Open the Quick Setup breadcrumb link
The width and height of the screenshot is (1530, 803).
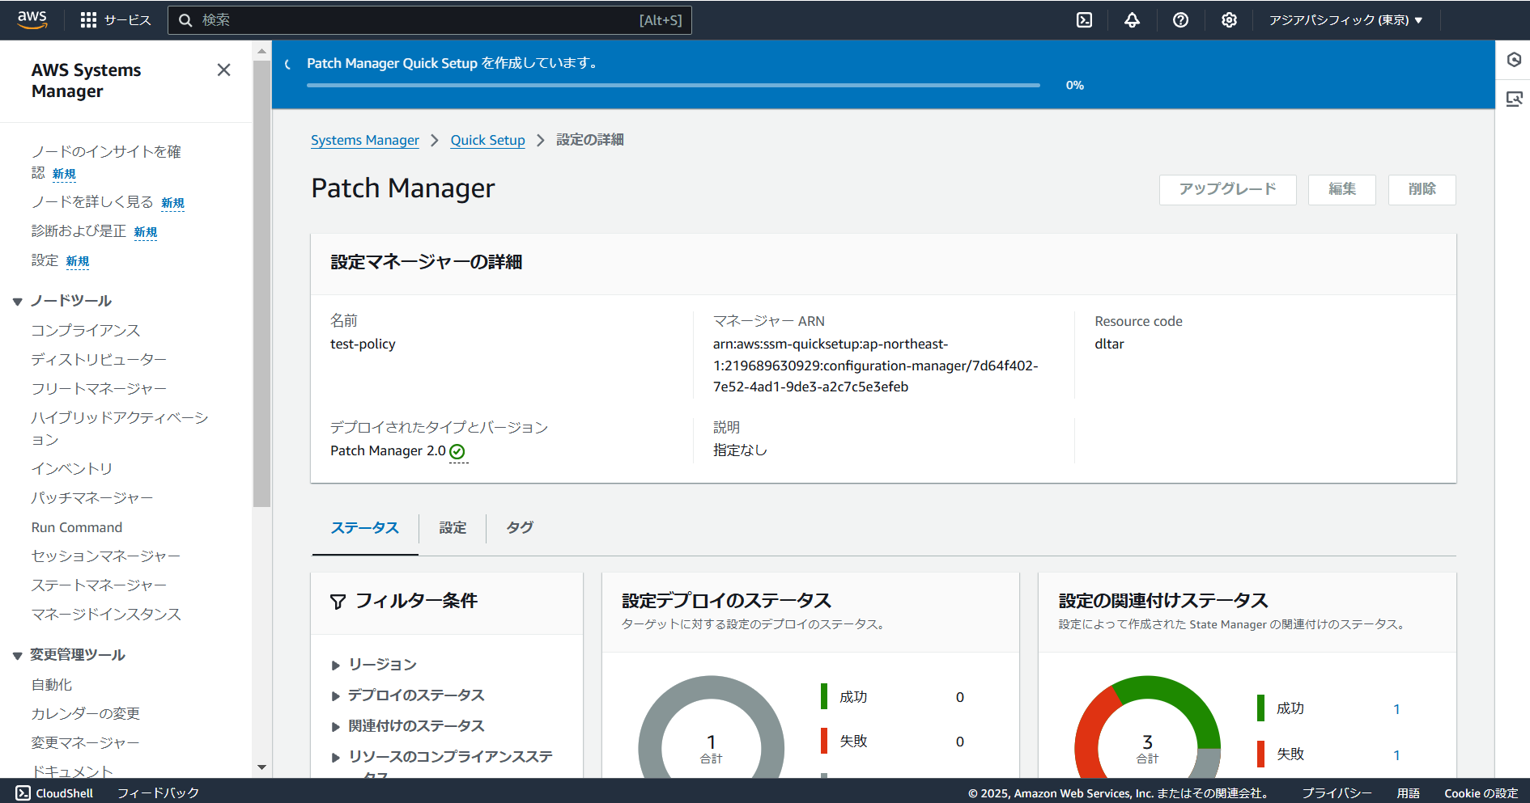[487, 140]
